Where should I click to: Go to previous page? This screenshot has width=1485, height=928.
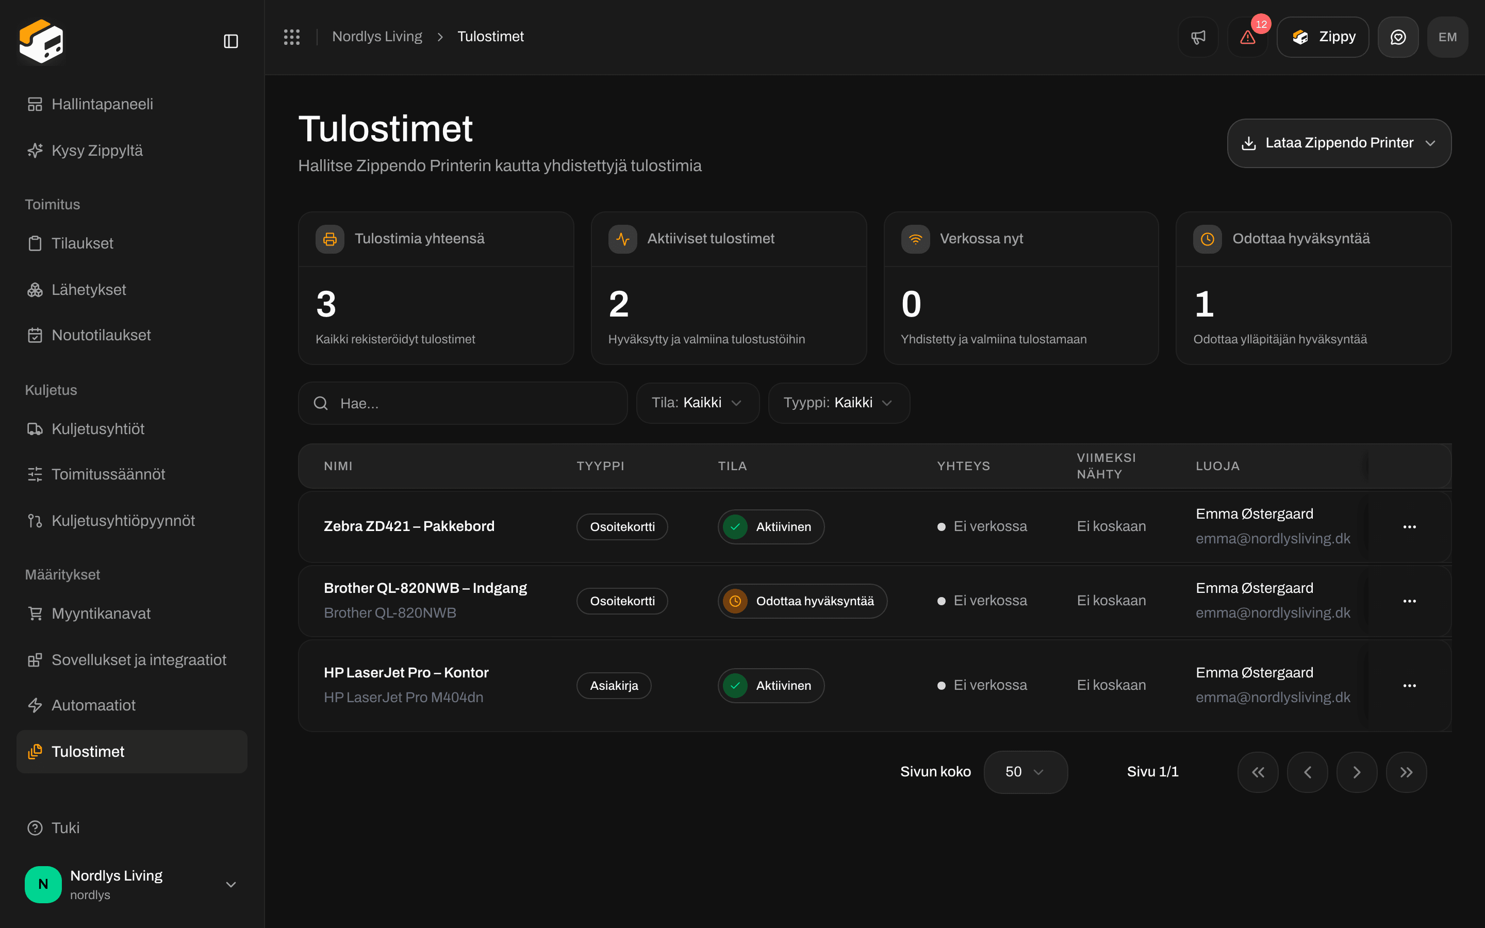pos(1307,772)
